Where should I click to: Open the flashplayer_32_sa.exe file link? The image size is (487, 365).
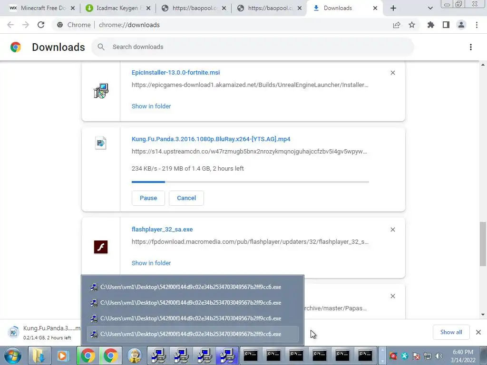click(162, 230)
